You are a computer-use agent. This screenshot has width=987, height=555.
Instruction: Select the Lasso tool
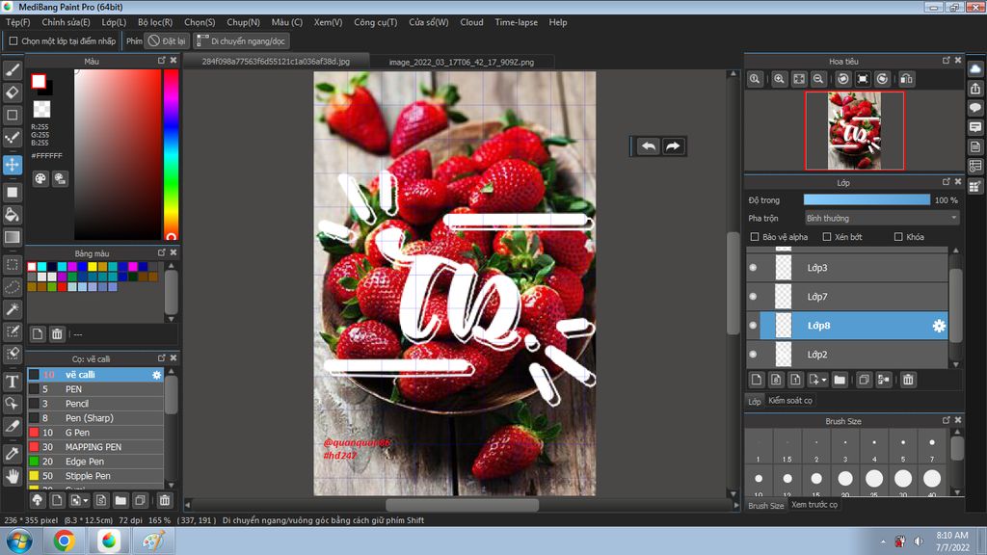pos(12,287)
